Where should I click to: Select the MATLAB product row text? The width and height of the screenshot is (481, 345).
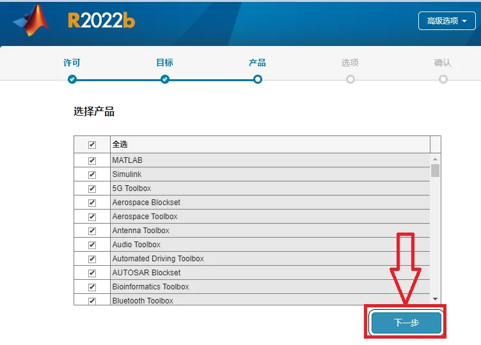(127, 160)
